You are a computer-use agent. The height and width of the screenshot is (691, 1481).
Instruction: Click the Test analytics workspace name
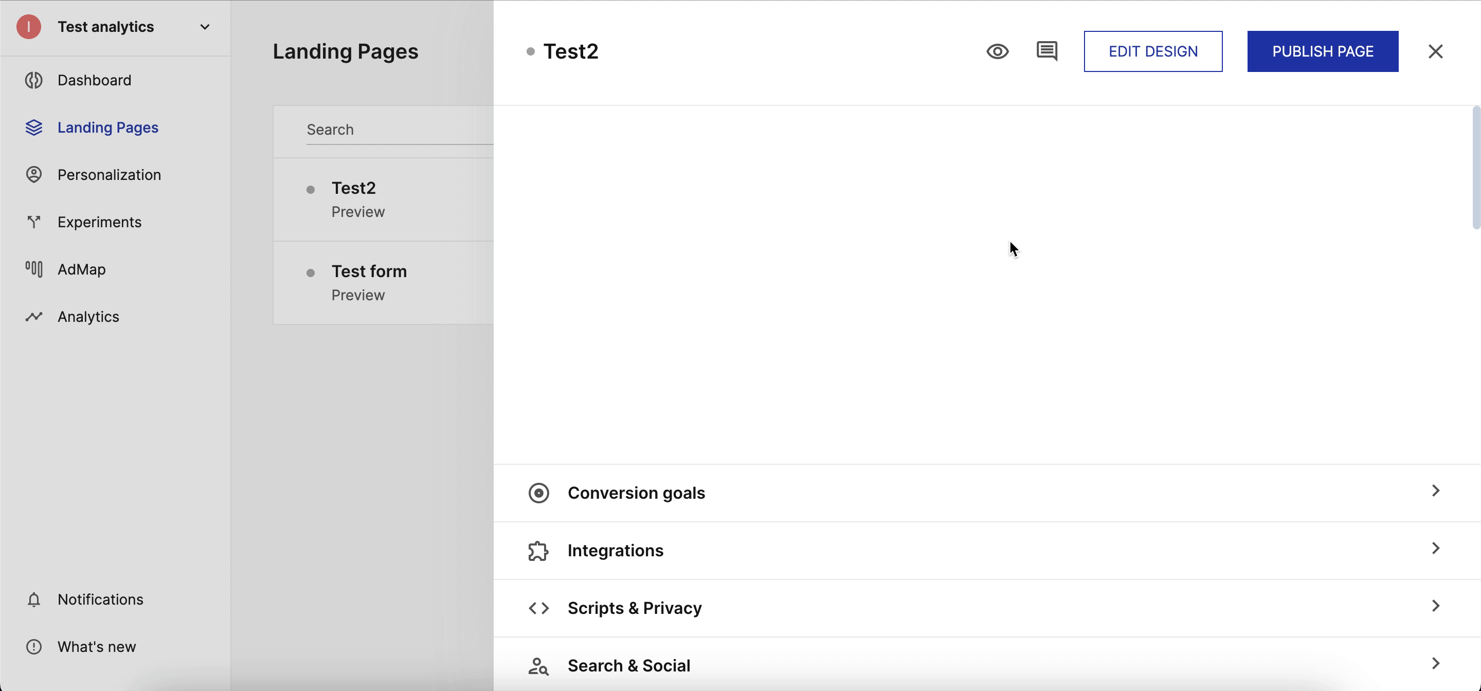coord(106,27)
